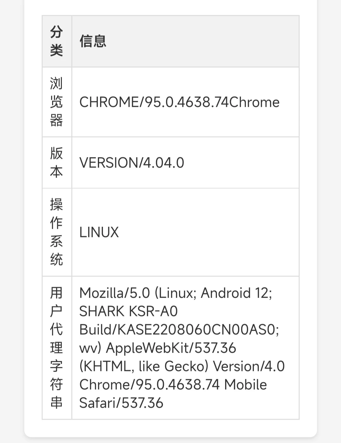Click the LINUX operating system value

[x=99, y=232]
